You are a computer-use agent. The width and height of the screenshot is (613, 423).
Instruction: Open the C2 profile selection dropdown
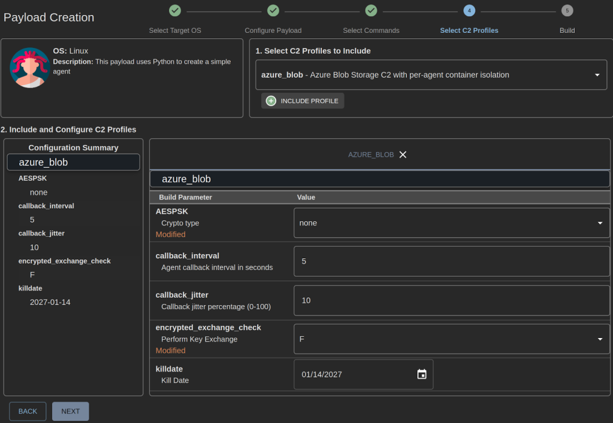[x=431, y=75]
